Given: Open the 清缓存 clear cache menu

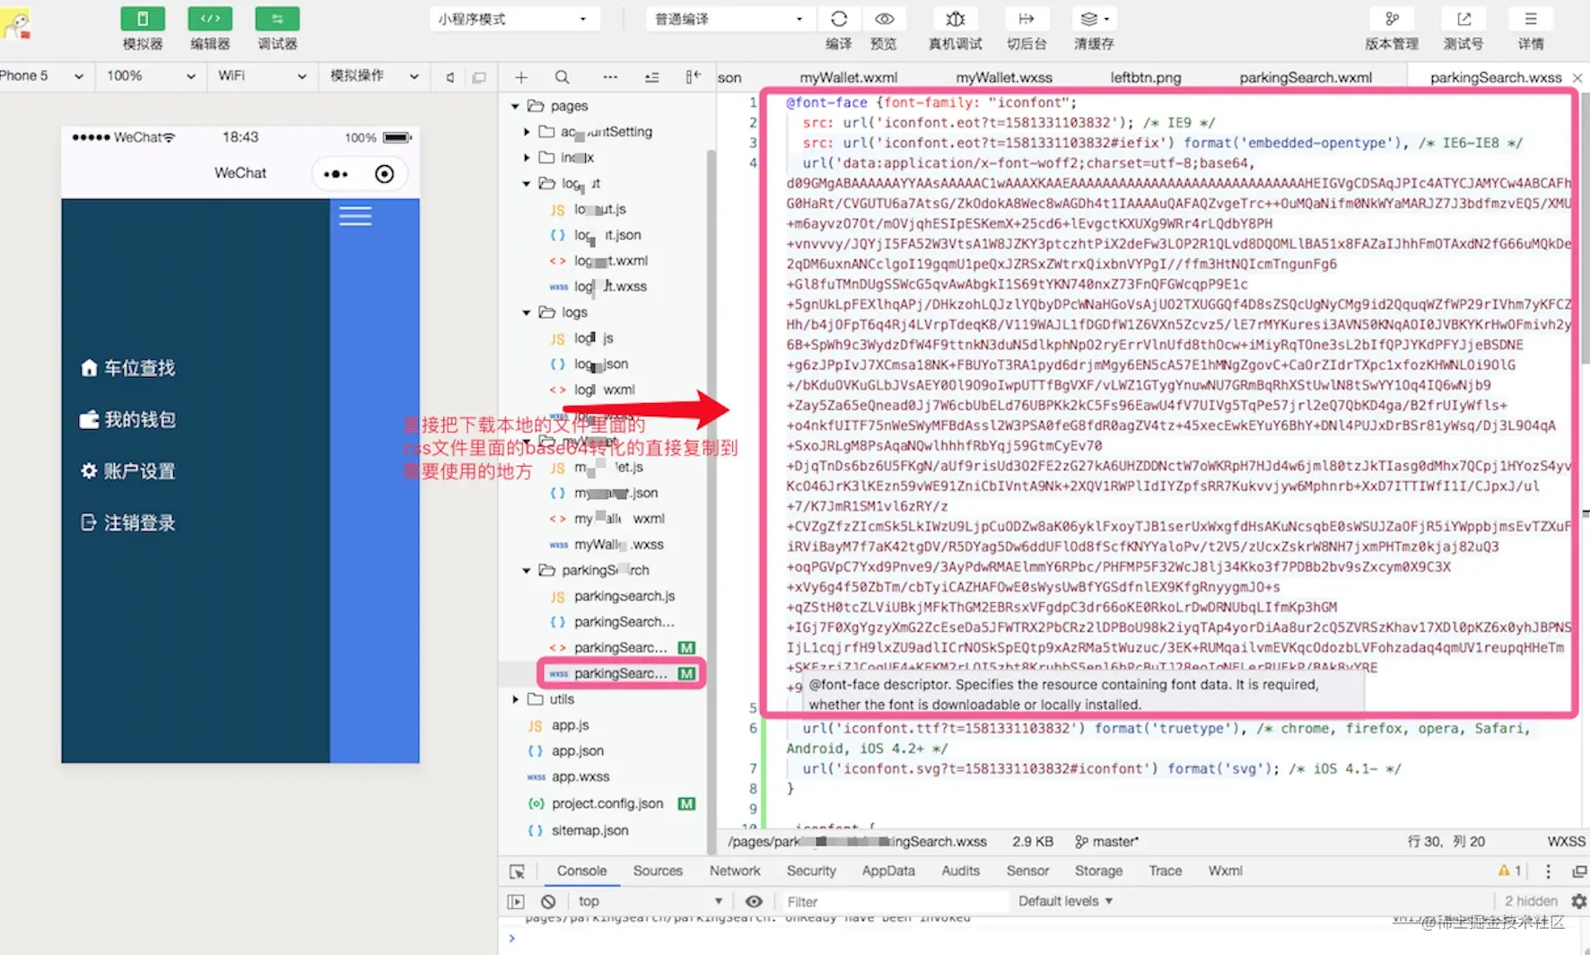Looking at the screenshot, I should tap(1094, 19).
